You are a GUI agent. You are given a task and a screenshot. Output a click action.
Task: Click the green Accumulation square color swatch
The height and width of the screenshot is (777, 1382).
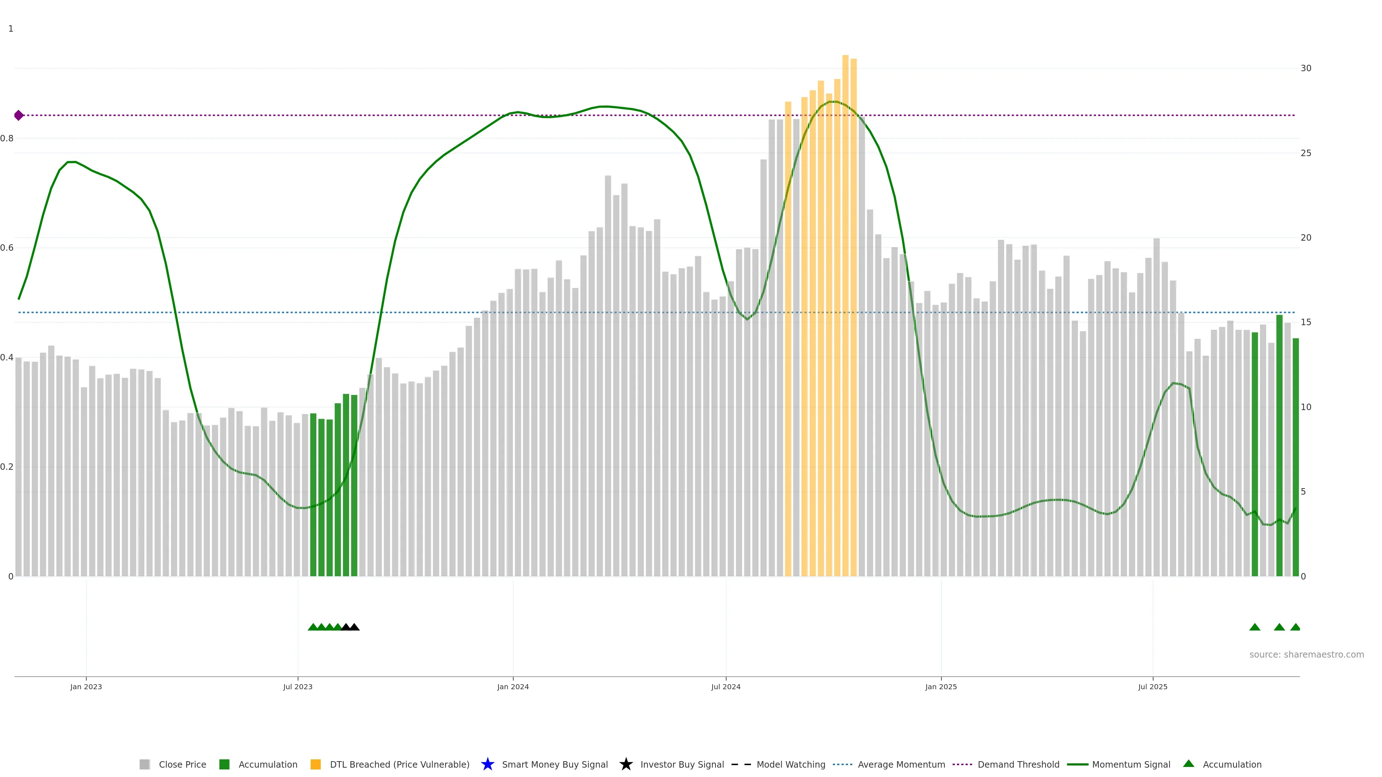[224, 764]
